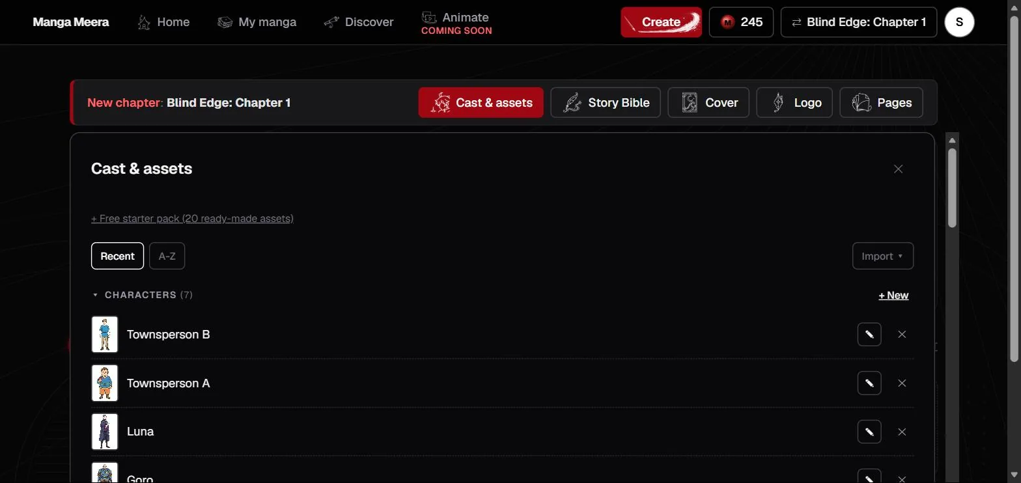This screenshot has width=1021, height=483.
Task: Open the Import dropdown
Action: (x=882, y=256)
